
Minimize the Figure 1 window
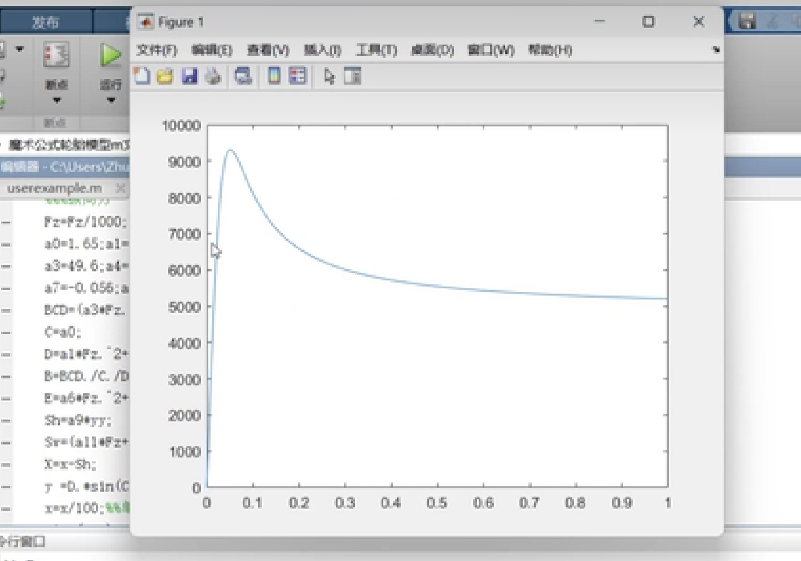tap(599, 21)
